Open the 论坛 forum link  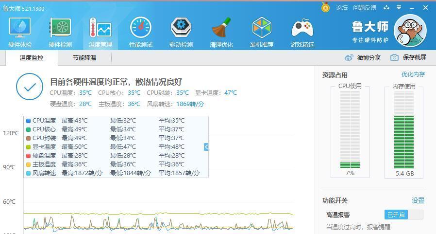tap(342, 8)
